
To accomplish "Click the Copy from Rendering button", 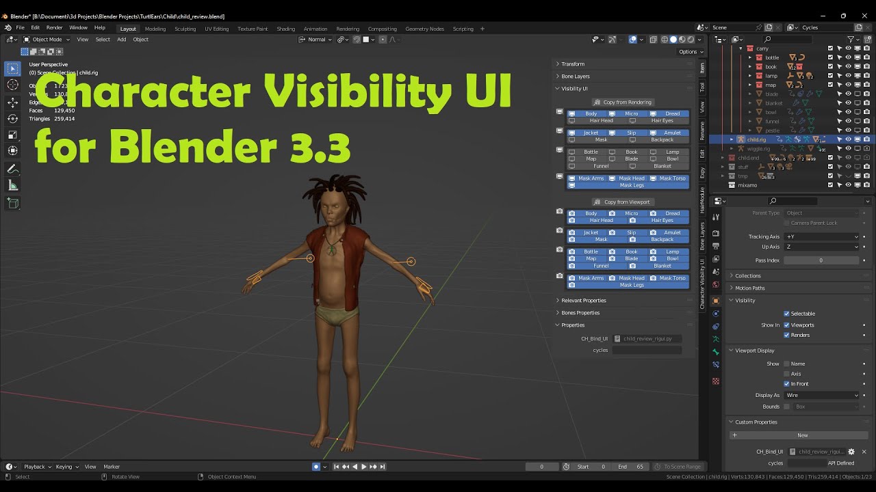I will (623, 102).
